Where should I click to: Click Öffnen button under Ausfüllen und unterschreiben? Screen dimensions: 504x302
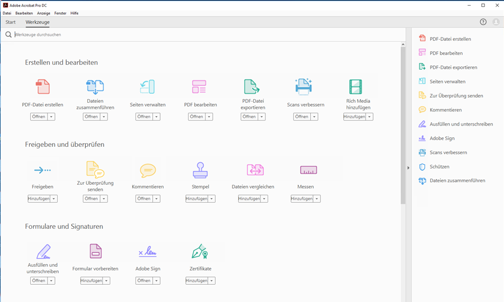click(39, 281)
